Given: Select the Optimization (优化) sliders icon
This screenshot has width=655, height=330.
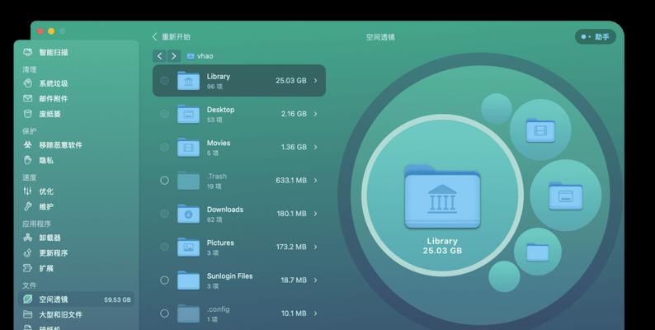Looking at the screenshot, I should point(27,191).
